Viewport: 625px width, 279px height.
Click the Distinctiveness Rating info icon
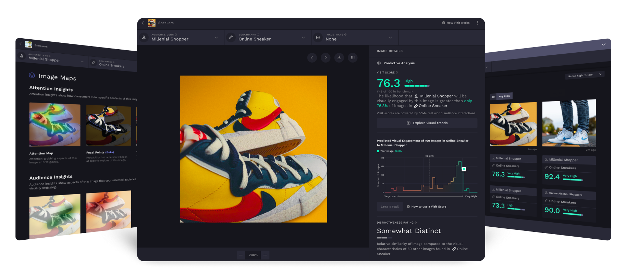(416, 223)
